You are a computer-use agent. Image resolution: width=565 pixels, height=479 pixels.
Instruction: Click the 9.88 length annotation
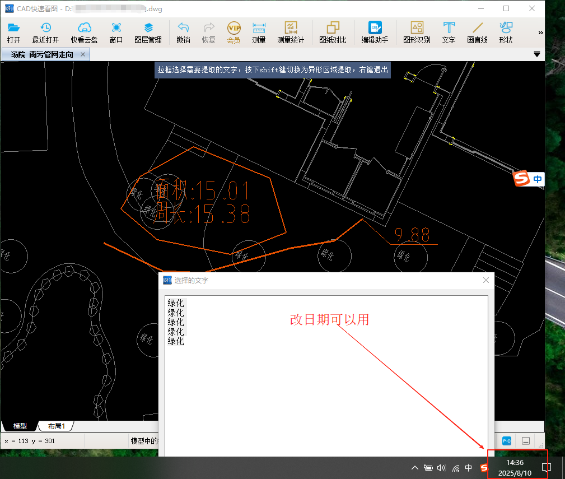pos(412,235)
